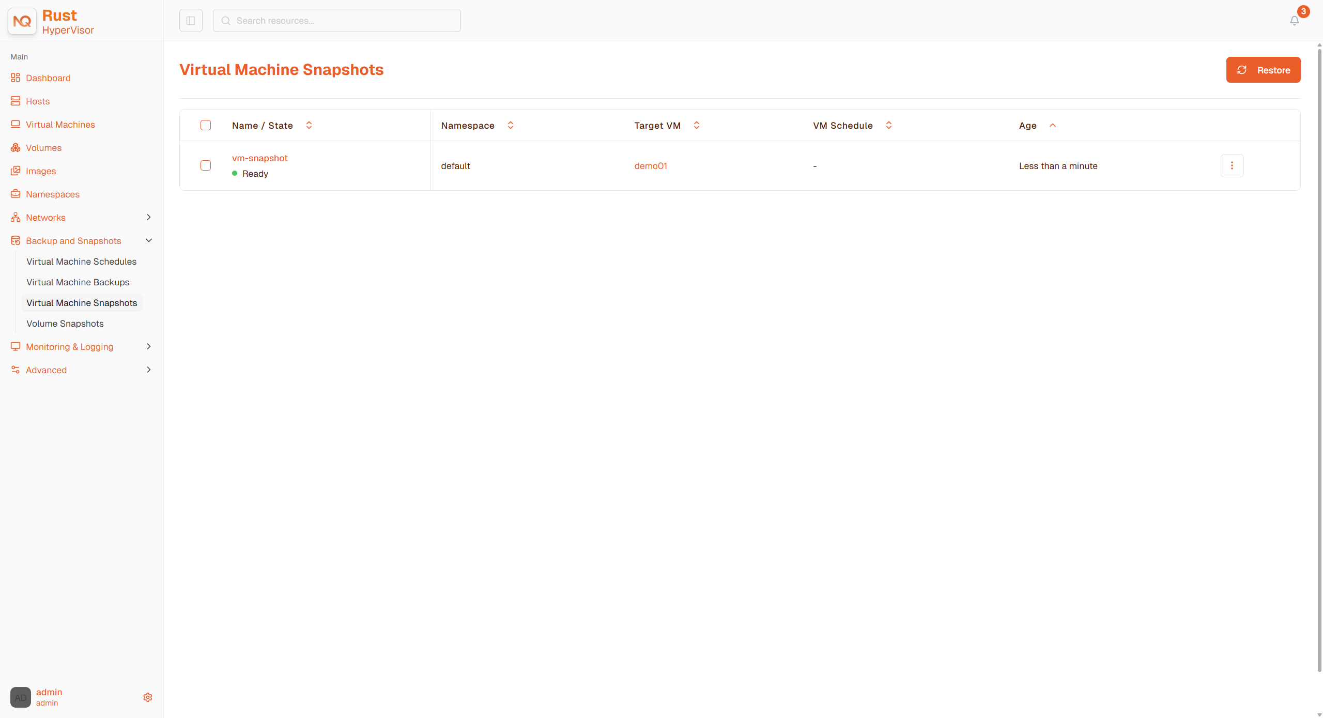Screen dimensions: 1323x718
Task: Click the Networks icon in sidebar
Action: (16, 217)
